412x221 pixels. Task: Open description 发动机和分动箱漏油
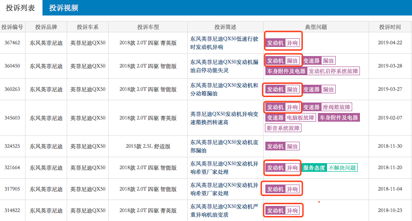pos(224,89)
